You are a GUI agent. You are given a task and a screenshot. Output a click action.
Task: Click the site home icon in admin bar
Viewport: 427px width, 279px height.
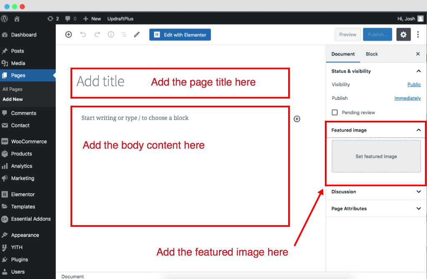click(x=16, y=18)
